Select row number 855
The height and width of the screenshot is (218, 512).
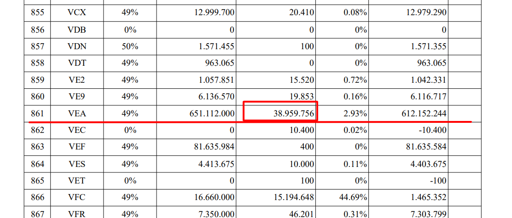click(38, 13)
